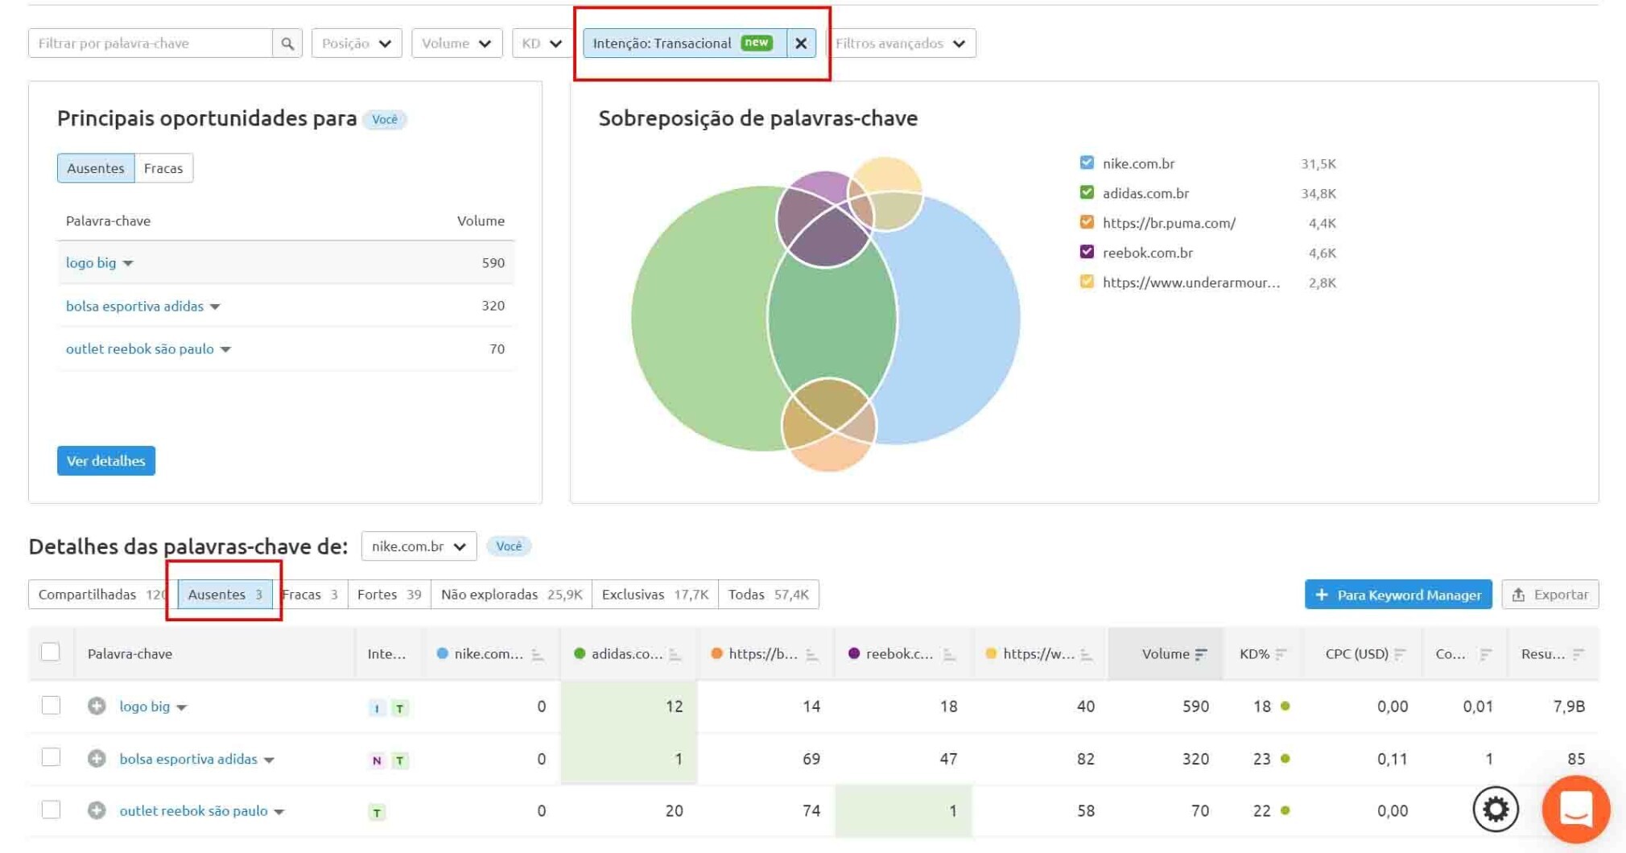Viewport: 1626px width, 853px height.
Task: Check the 'logo big' row checkbox
Action: 51,705
